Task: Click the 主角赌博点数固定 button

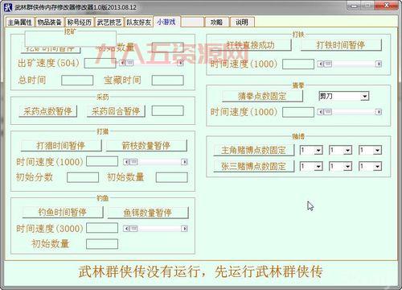Action: tap(254, 150)
